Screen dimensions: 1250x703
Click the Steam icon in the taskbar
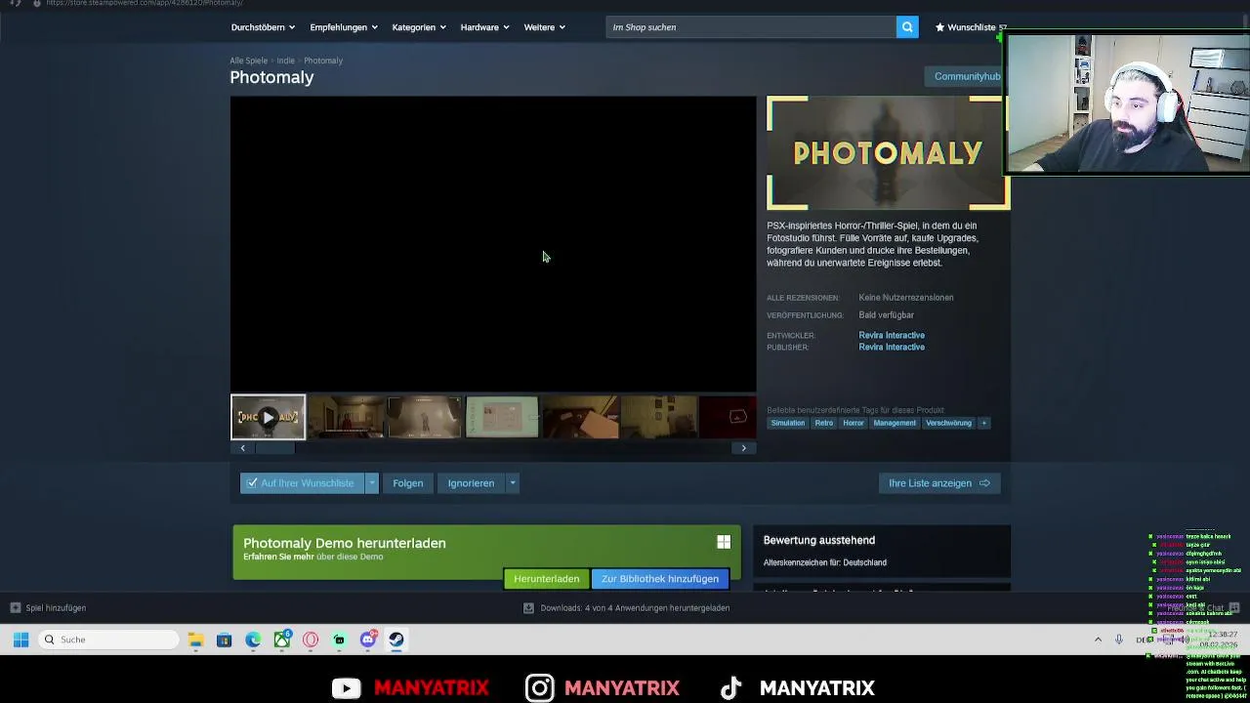point(396,640)
